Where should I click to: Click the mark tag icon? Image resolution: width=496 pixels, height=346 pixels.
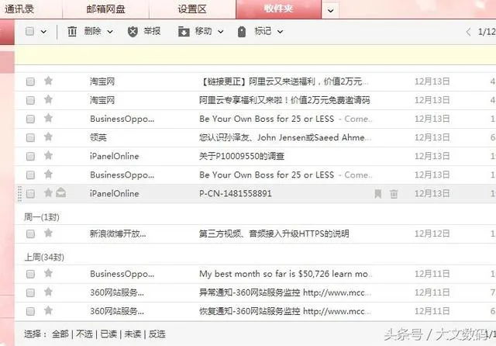tap(242, 32)
